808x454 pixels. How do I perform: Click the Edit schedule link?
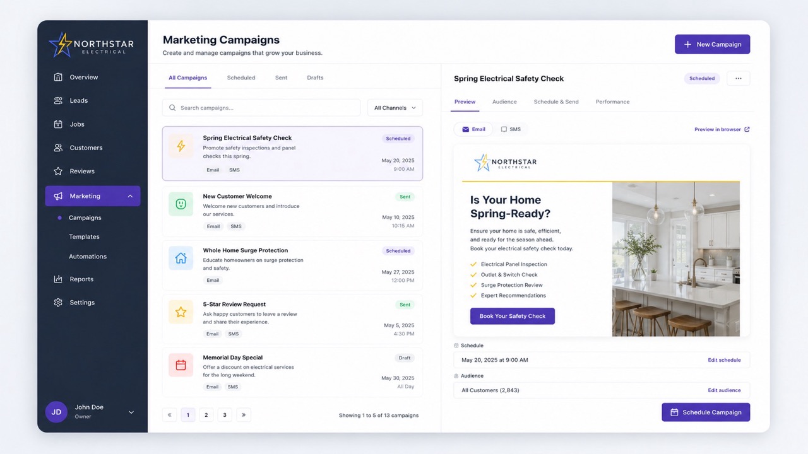point(724,360)
